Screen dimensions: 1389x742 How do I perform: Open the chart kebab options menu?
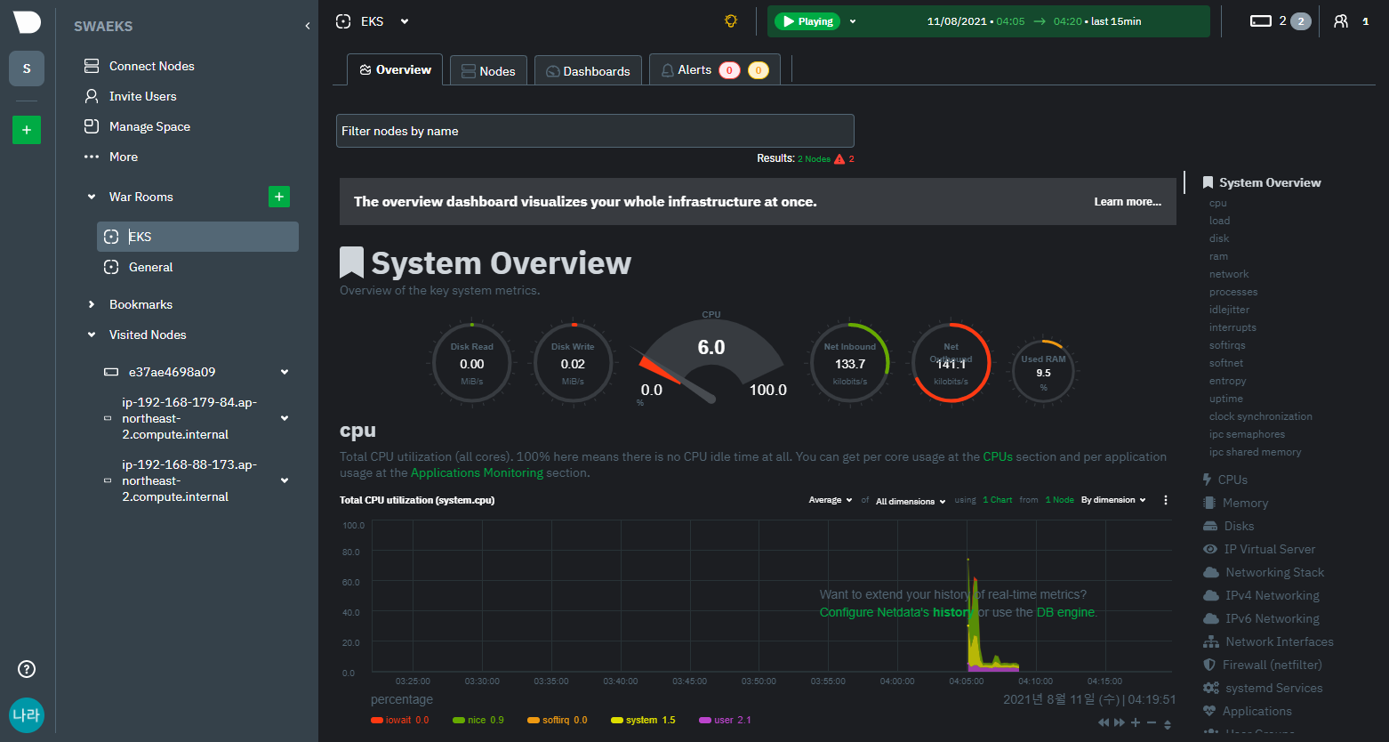(1166, 500)
